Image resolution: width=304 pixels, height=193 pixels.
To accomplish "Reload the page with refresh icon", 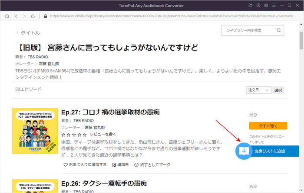I will pyautogui.click(x=33, y=16).
